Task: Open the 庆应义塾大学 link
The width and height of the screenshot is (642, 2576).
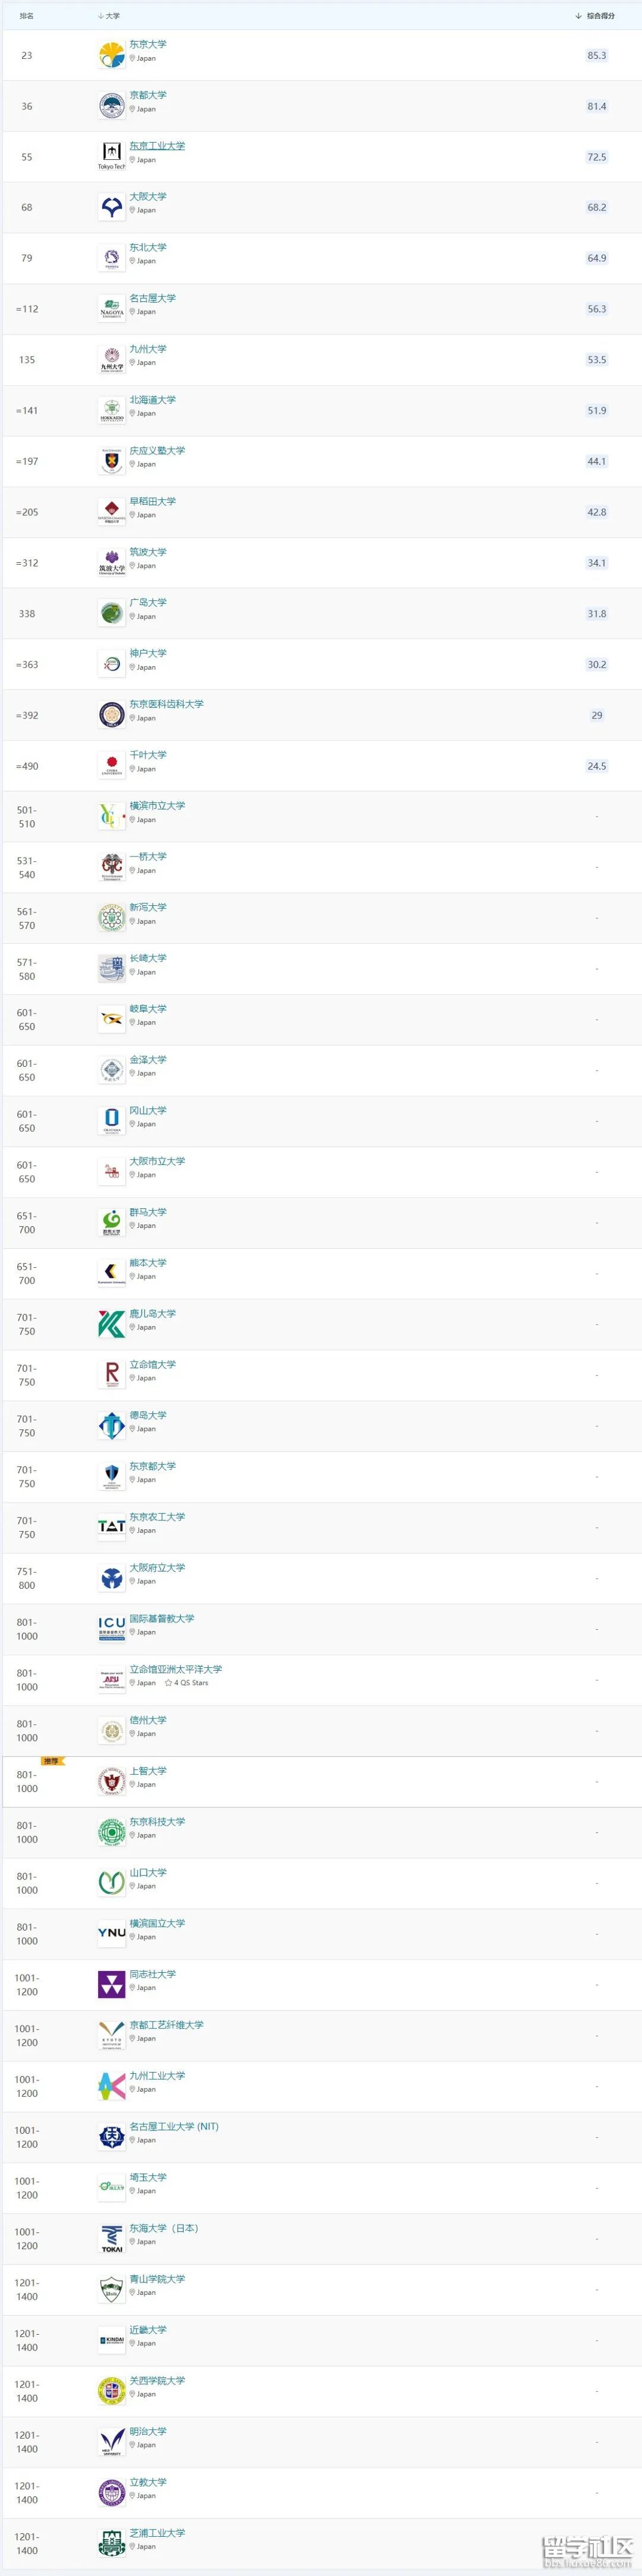Action: (x=157, y=451)
